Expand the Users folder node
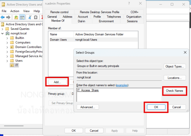 coord(7,61)
